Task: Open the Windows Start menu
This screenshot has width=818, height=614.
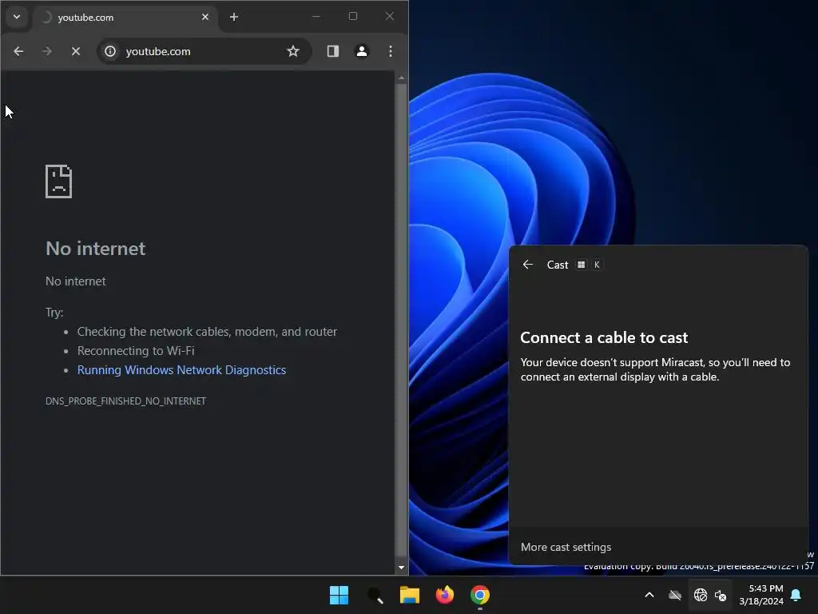Action: (339, 595)
